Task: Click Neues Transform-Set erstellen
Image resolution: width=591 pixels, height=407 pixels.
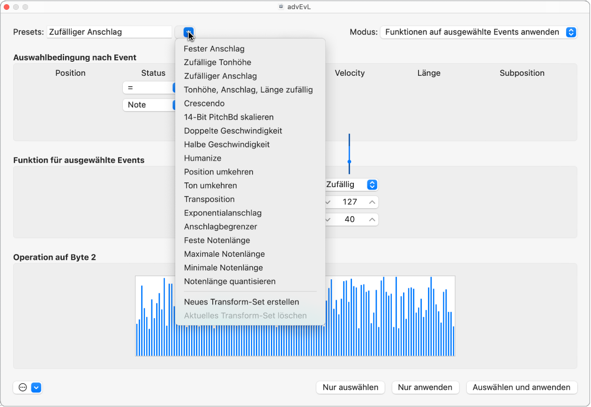Action: tap(241, 302)
